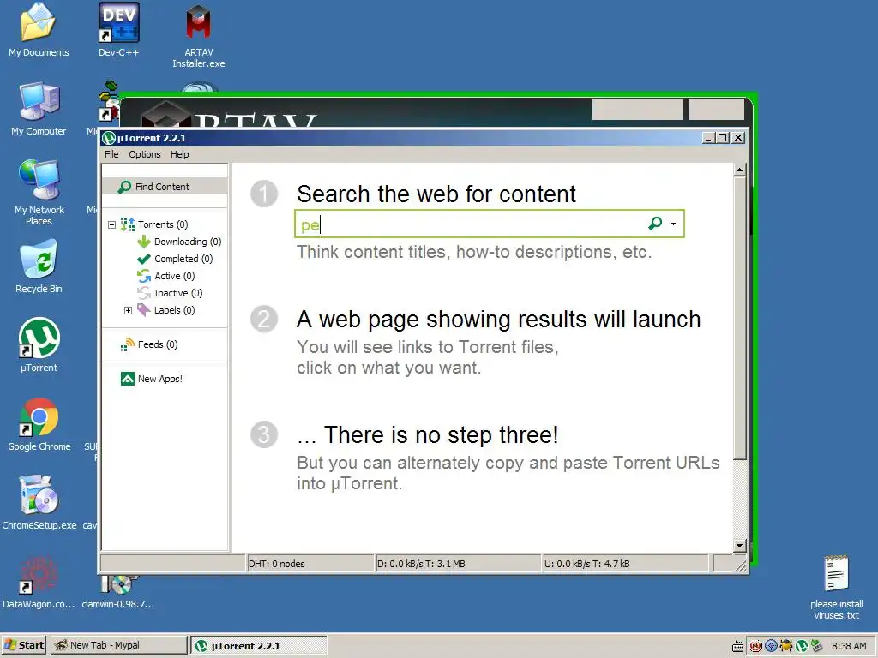
Task: Click the orange Feeds RSS icon
Action: [128, 344]
